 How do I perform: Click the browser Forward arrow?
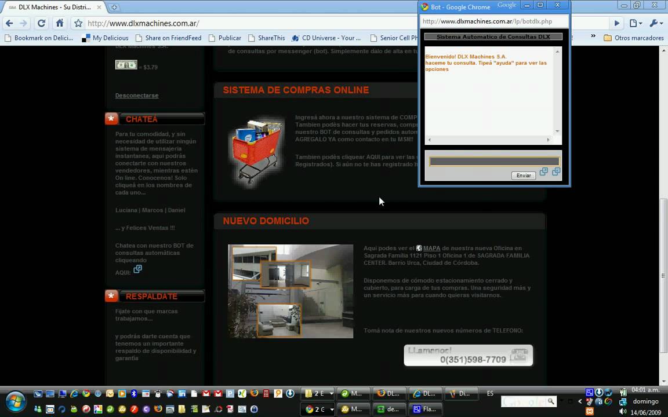[24, 23]
